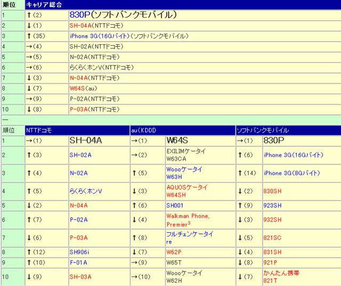The image size is (341, 286).
Task: Click 921P in SoftBank column
Action: tap(270, 263)
